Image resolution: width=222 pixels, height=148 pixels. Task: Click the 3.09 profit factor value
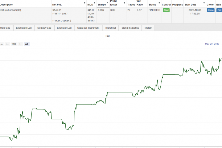113,10
